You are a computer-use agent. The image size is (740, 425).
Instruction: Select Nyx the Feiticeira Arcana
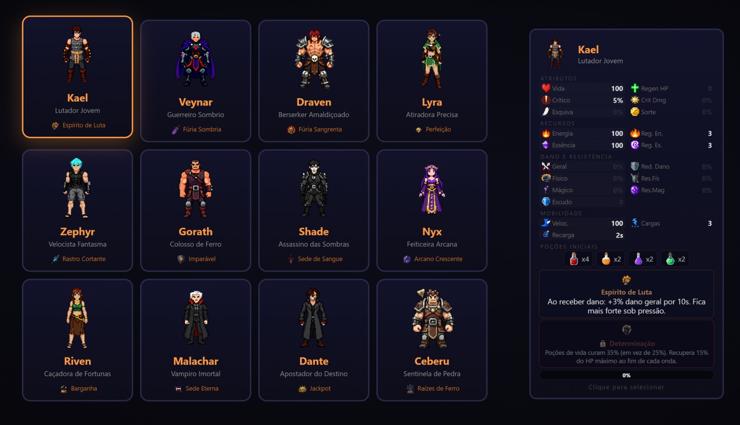click(432, 210)
